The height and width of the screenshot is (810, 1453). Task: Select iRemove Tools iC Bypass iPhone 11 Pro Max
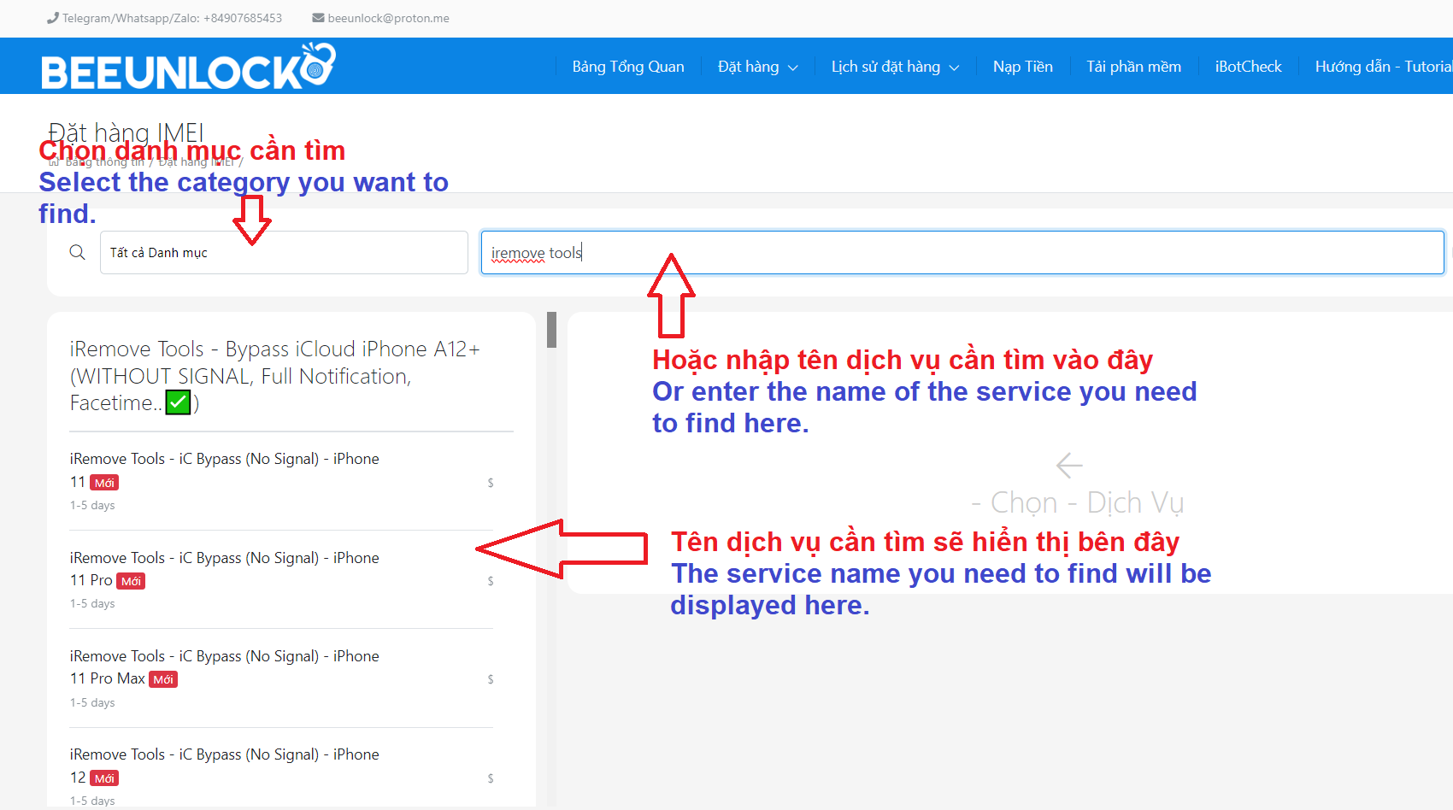pyautogui.click(x=281, y=678)
